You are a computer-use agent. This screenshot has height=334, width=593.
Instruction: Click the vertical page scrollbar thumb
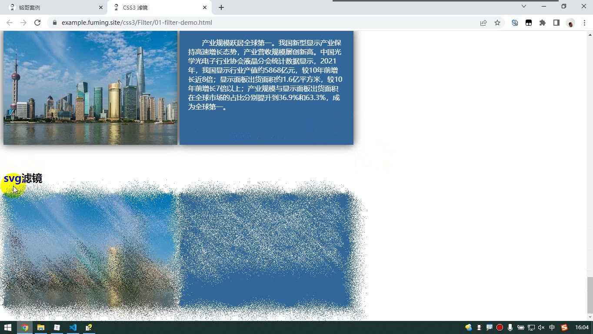tap(590, 295)
